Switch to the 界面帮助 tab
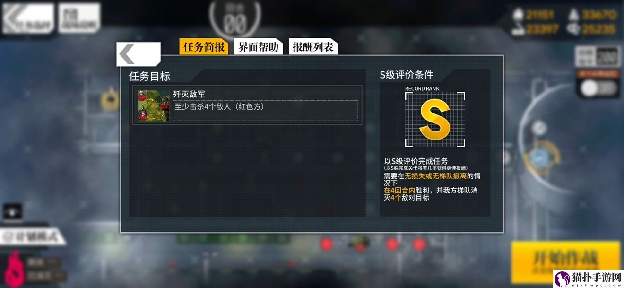 coord(258,47)
